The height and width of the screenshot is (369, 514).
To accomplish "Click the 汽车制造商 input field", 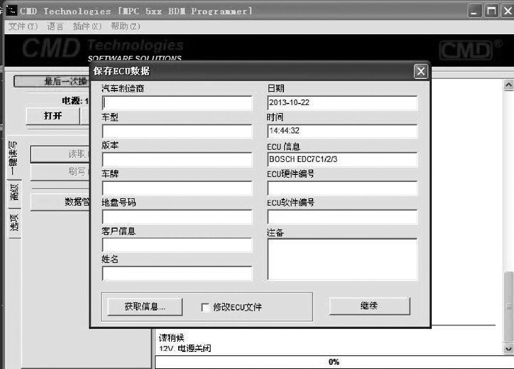I will point(177,103).
